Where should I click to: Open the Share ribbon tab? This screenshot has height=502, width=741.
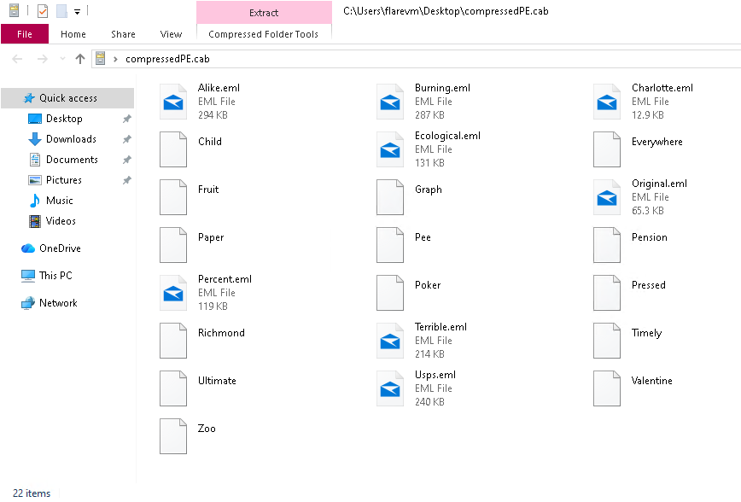pyautogui.click(x=123, y=34)
